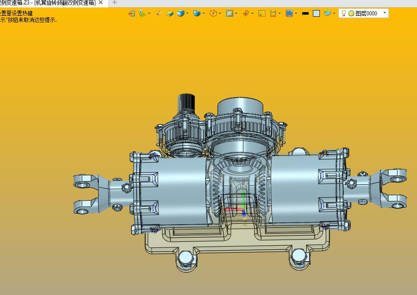Click the light blue face color swatch
This screenshot has width=417, height=295.
[x=316, y=14]
